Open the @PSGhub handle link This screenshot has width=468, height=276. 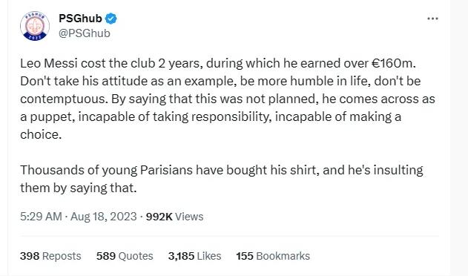(85, 33)
